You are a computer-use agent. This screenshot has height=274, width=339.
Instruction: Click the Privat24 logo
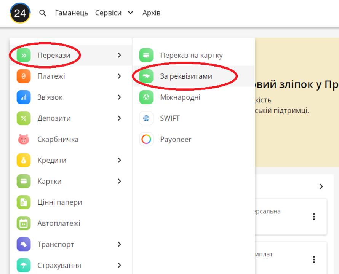coord(20,13)
